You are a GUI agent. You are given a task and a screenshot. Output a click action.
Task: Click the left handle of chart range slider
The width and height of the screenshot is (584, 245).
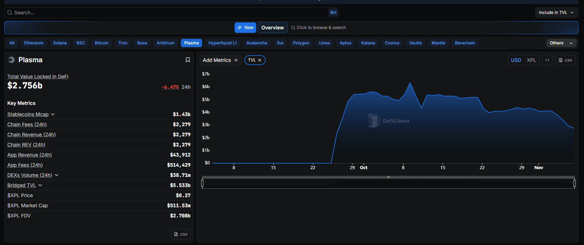(202, 183)
